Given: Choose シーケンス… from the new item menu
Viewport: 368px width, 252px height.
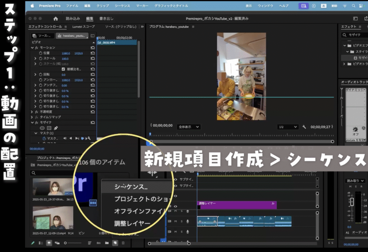Looking at the screenshot, I should click(137, 187).
